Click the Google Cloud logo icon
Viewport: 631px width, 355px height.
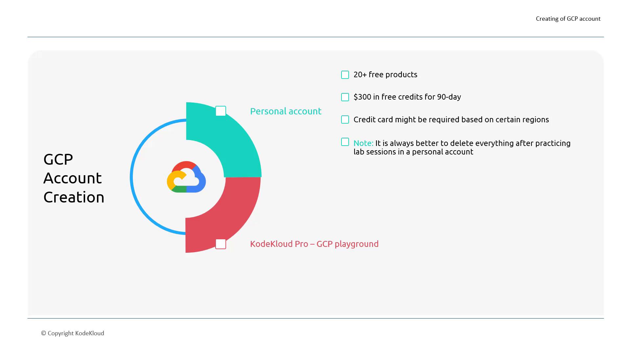point(186,177)
